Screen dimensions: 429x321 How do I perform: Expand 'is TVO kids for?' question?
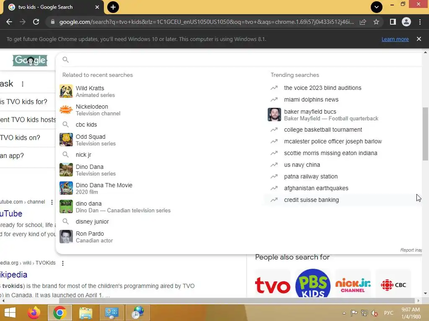pyautogui.click(x=27, y=102)
